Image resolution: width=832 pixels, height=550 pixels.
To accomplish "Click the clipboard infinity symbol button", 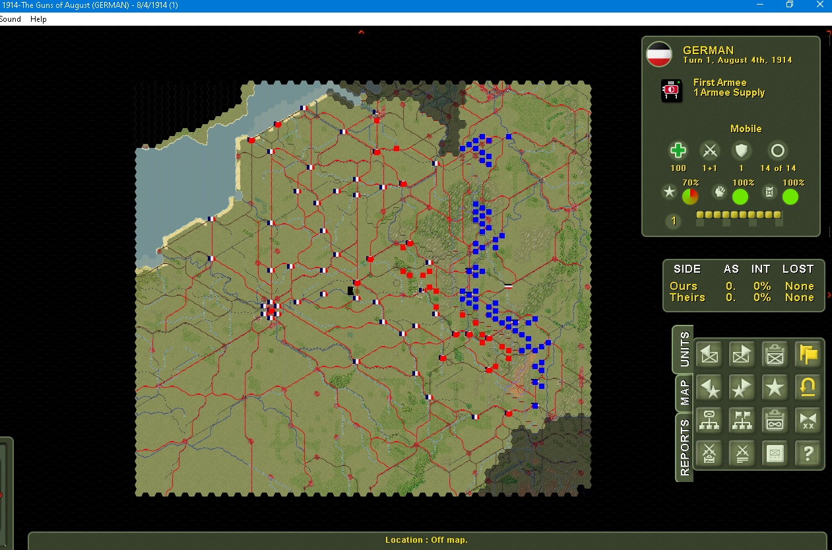I will click(x=775, y=420).
